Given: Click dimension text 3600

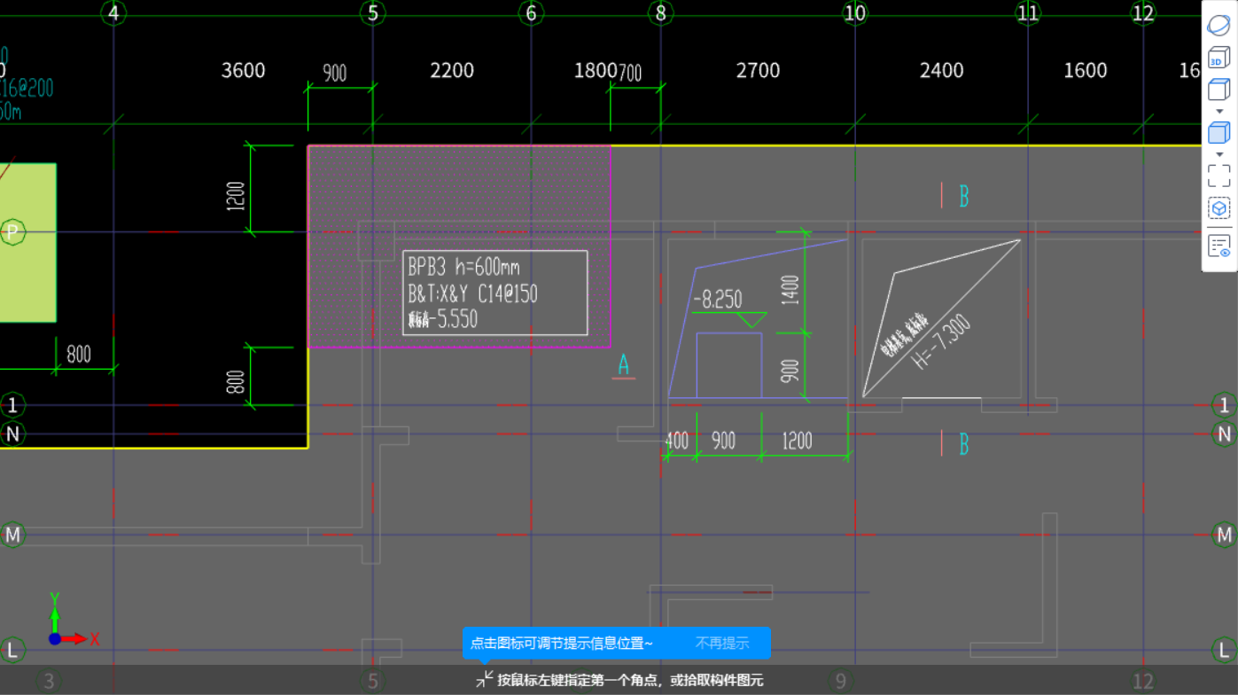Looking at the screenshot, I should 242,70.
